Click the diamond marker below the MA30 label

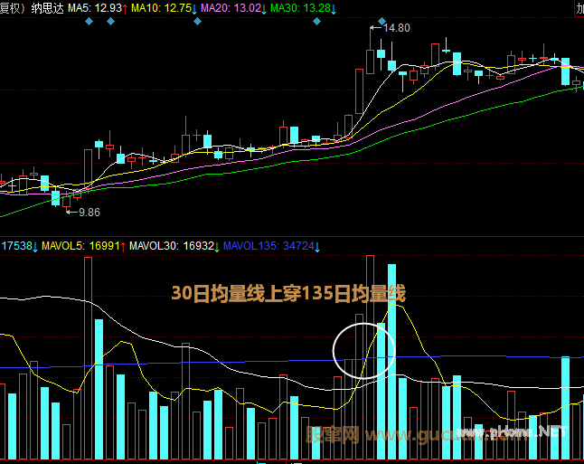(316, 22)
